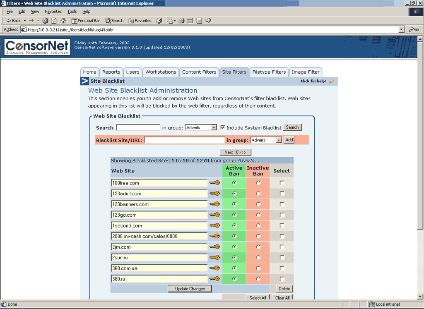Click the key icon for 123banners.com
The width and height of the screenshot is (424, 309).
[x=215, y=204]
